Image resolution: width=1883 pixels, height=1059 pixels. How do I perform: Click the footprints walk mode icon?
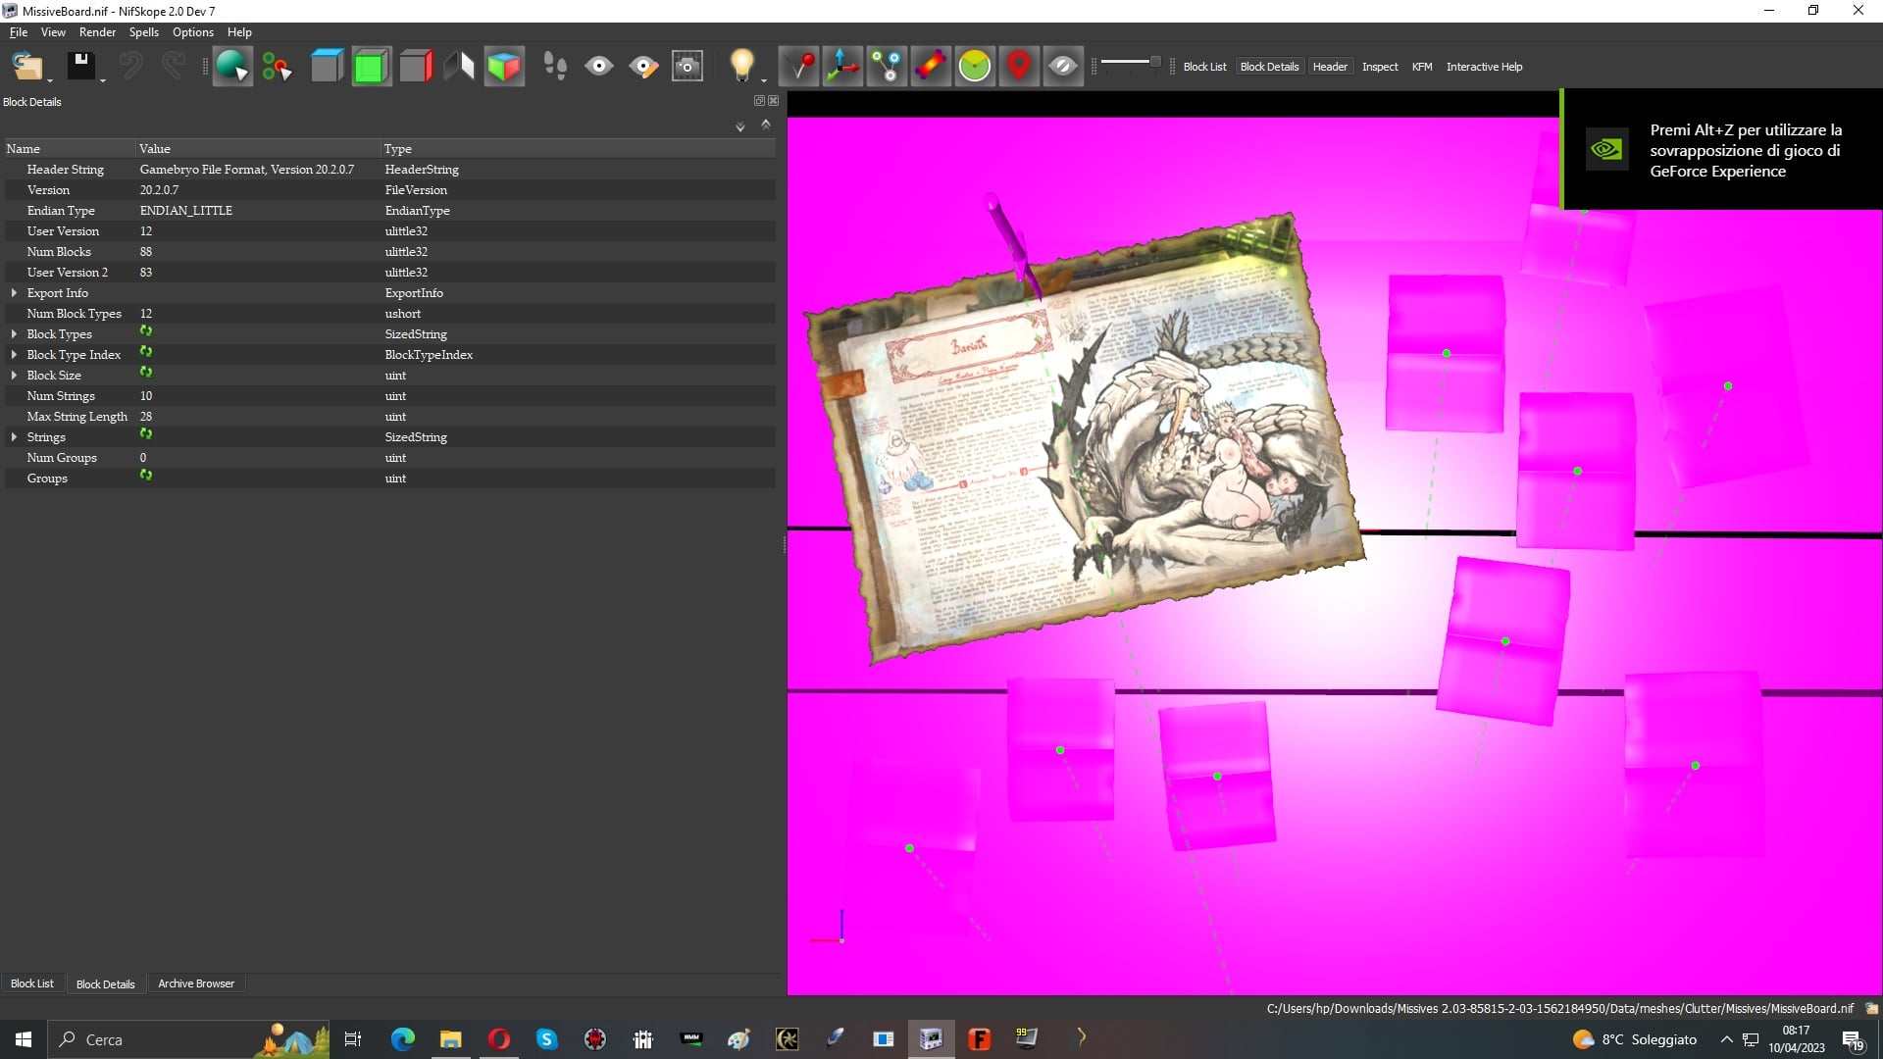[x=555, y=67]
